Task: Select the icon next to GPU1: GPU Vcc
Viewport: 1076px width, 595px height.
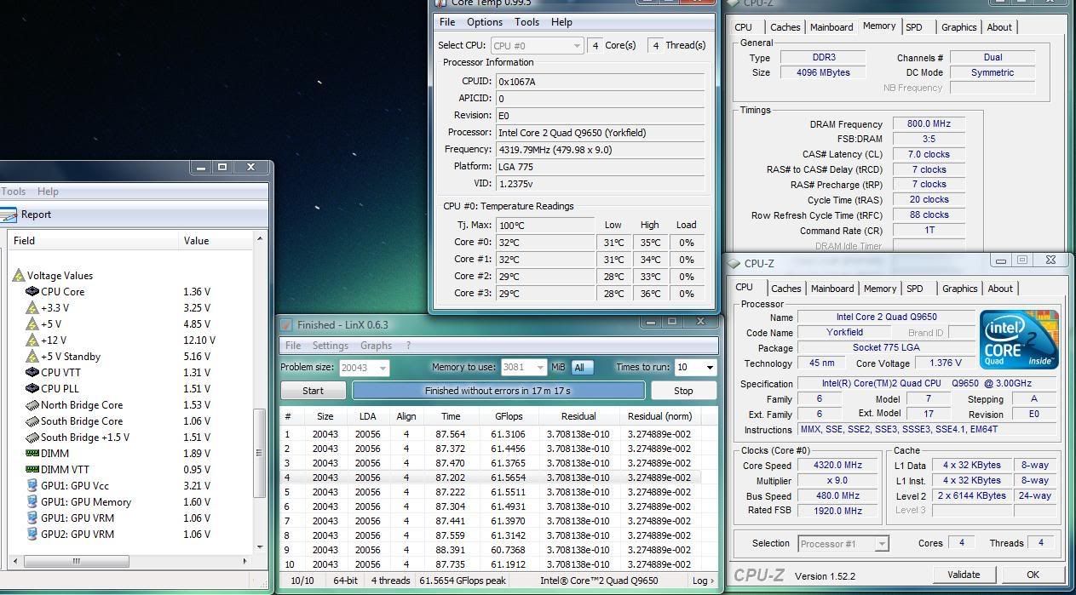Action: (32, 486)
